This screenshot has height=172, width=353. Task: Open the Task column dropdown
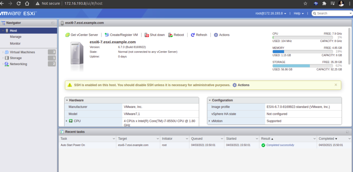tap(114, 139)
